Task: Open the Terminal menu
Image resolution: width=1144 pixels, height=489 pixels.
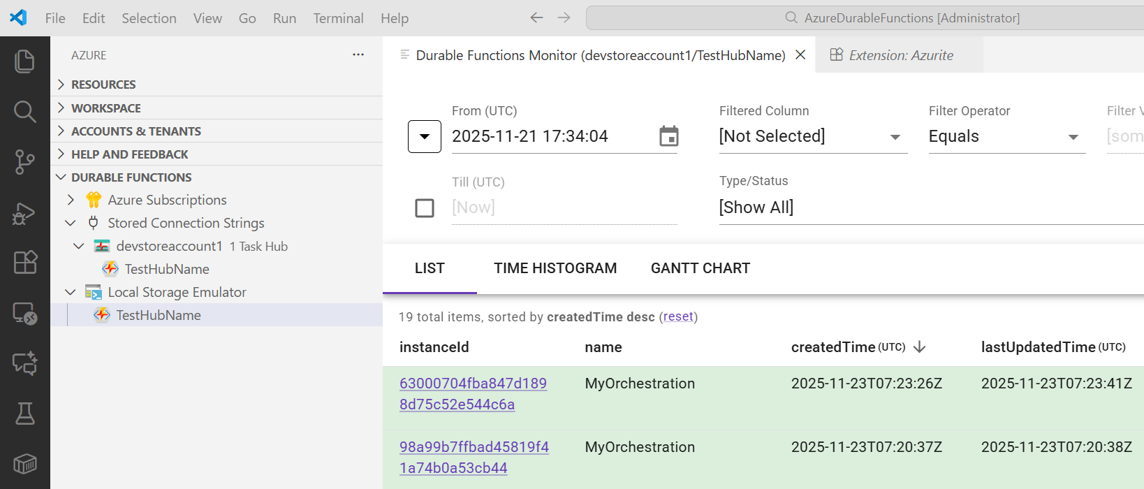Action: (338, 18)
